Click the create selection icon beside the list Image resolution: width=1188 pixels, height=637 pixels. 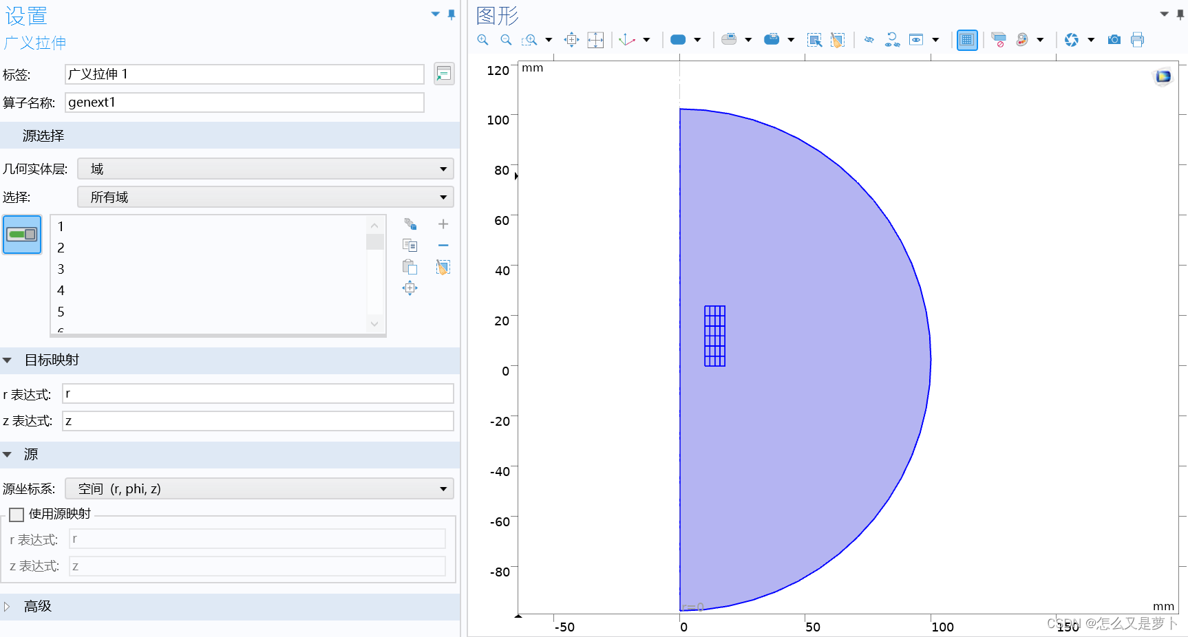(410, 224)
